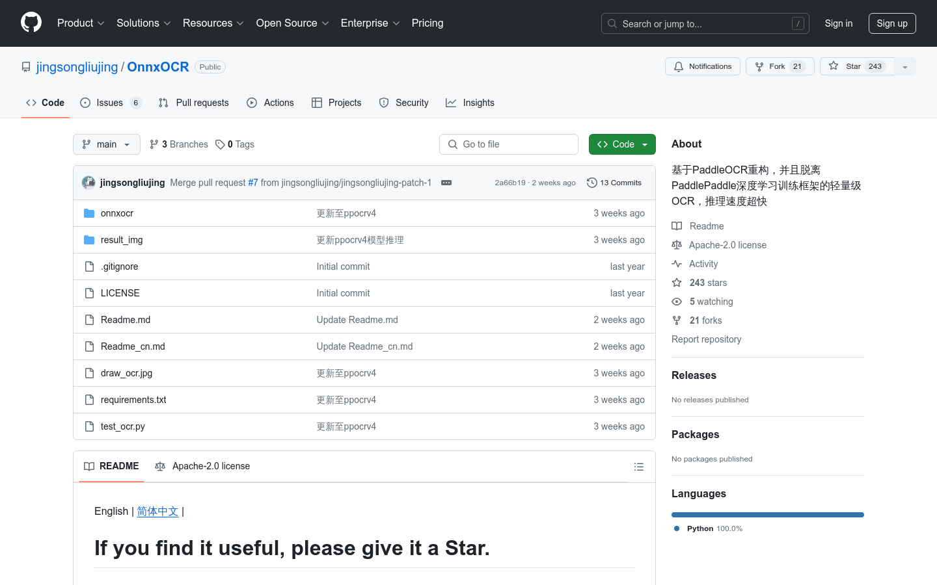This screenshot has height=585, width=937.
Task: Open the draw_ocr.jpg file
Action: click(126, 373)
